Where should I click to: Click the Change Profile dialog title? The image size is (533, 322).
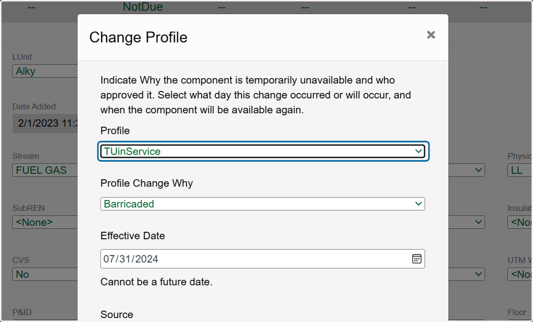138,37
